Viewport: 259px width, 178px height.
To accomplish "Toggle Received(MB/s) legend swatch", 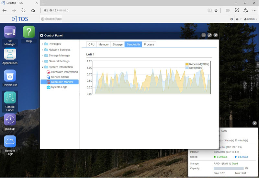I will click(x=187, y=64).
